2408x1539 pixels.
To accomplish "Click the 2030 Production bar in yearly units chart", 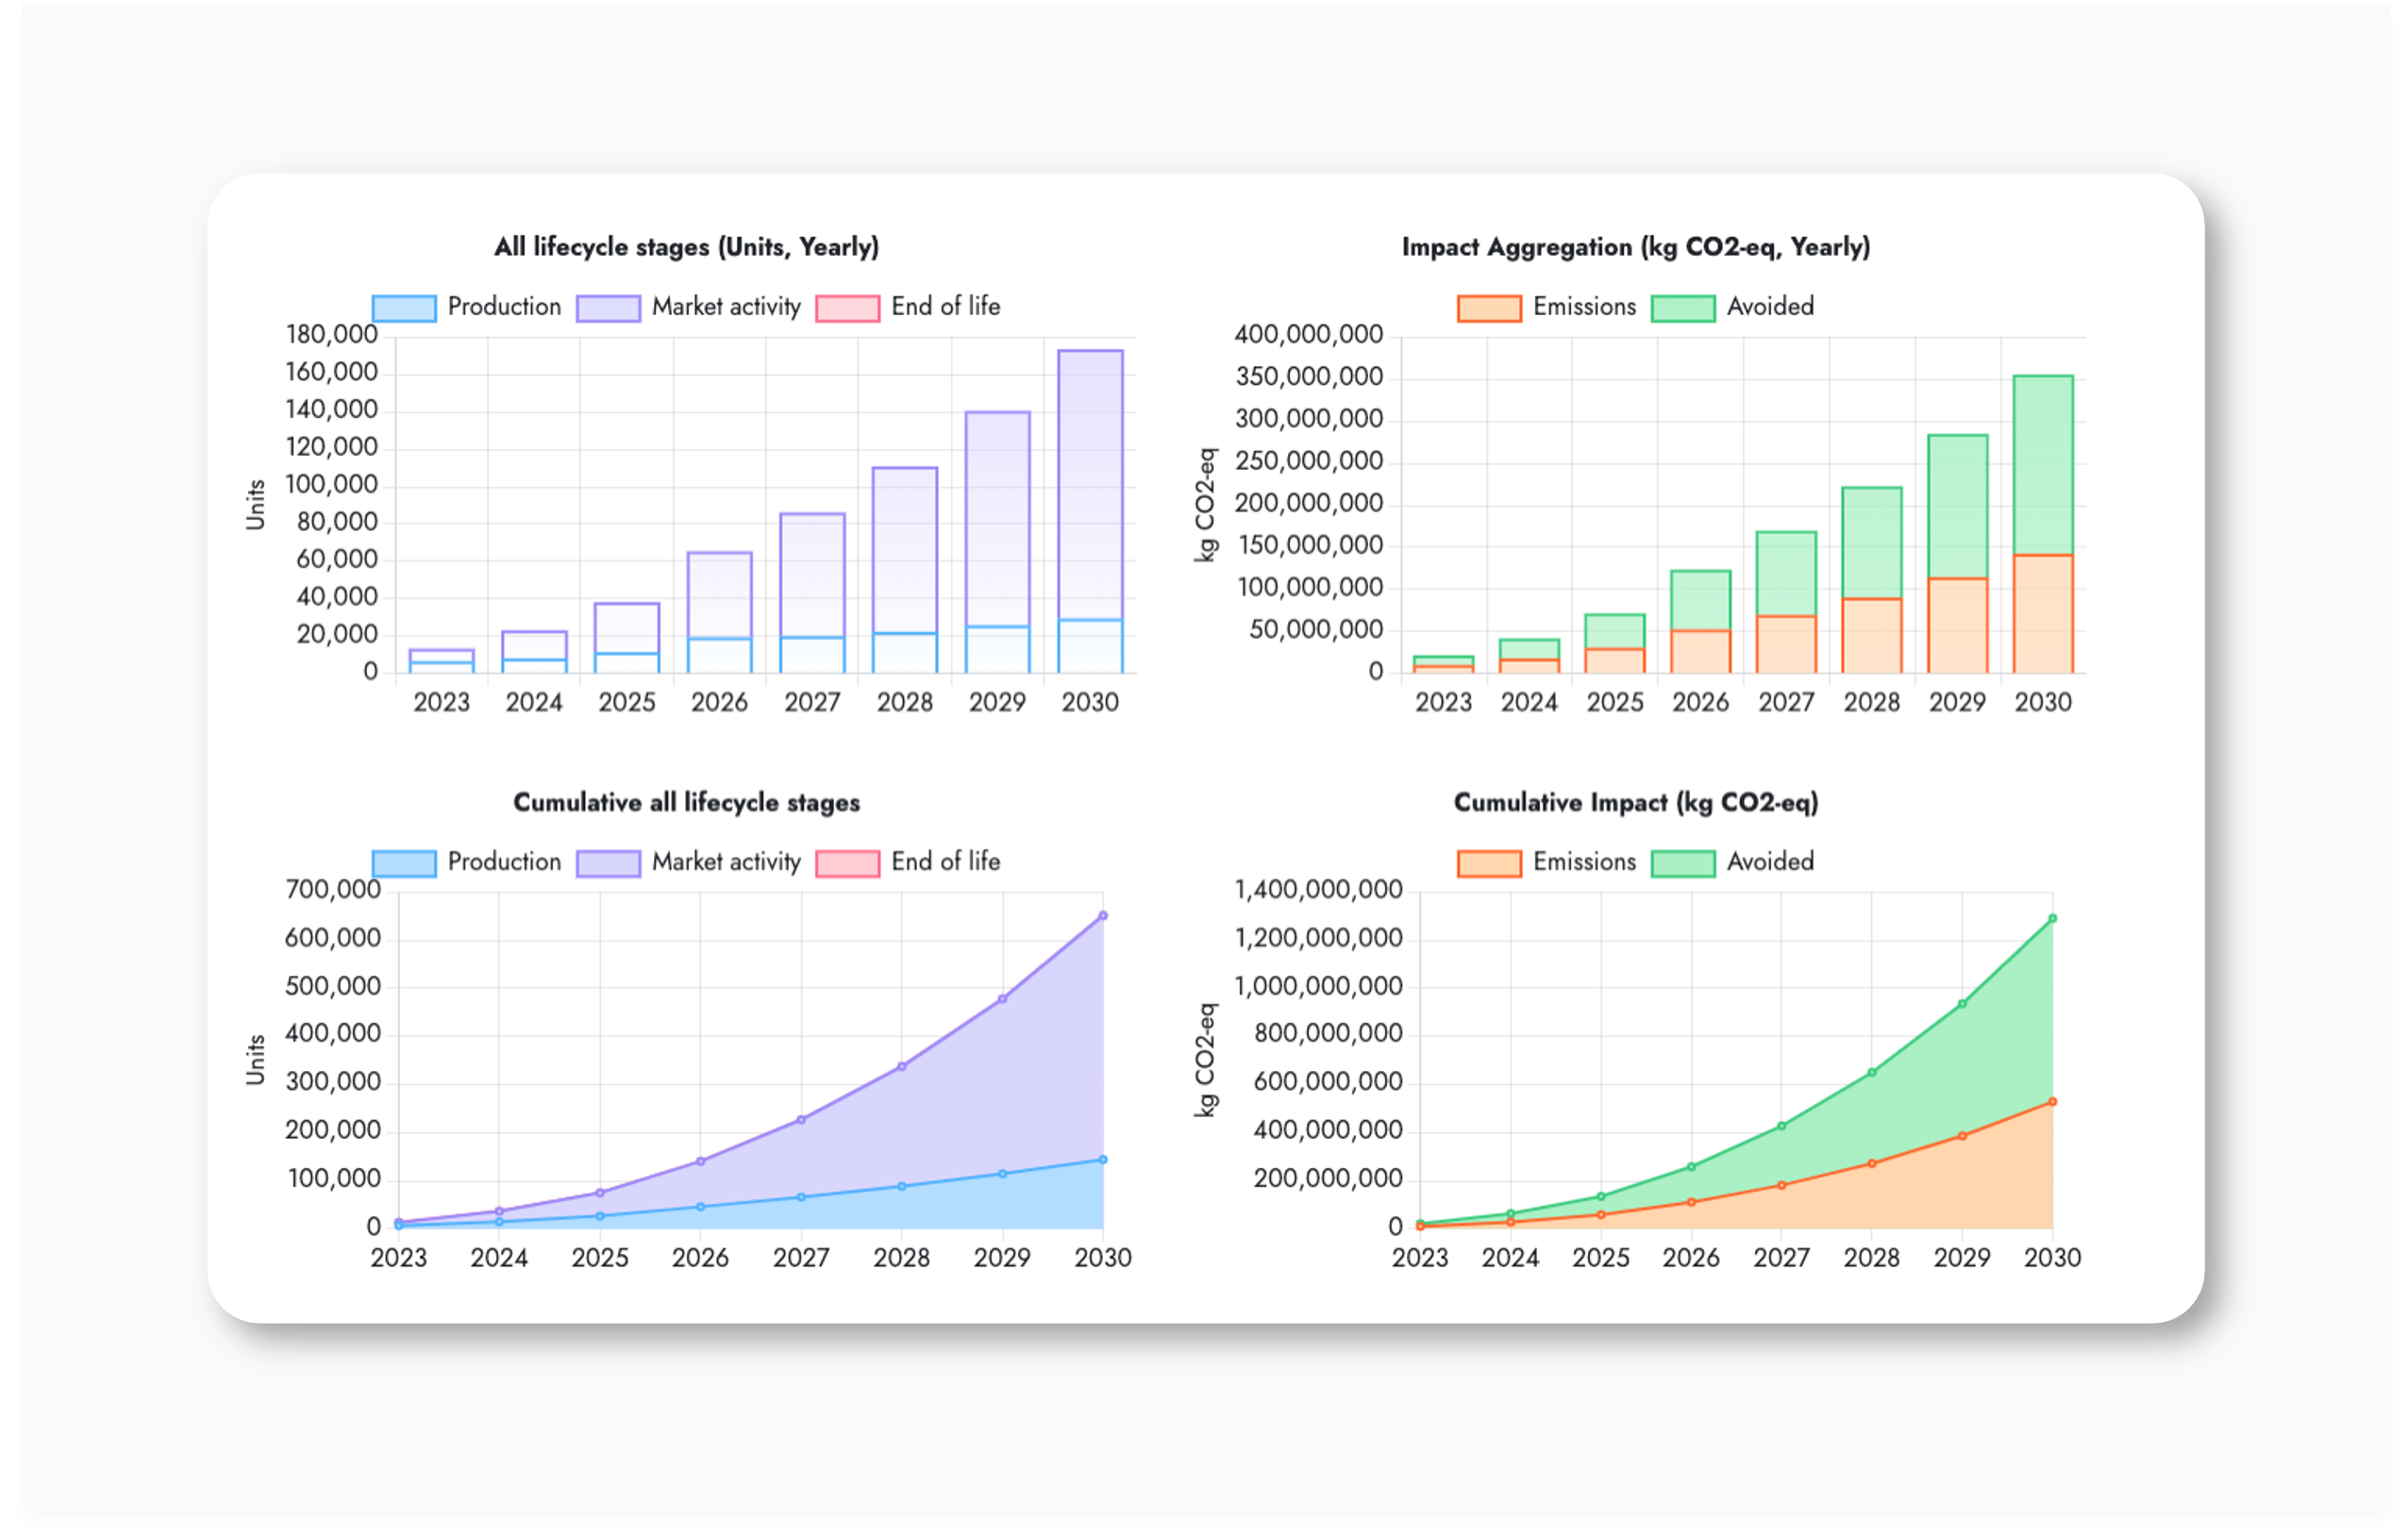I will point(1091,646).
